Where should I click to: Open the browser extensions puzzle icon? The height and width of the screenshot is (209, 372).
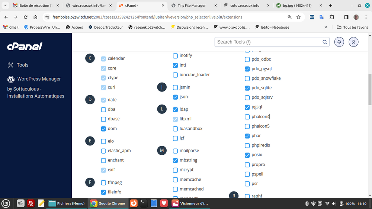pos(332,17)
